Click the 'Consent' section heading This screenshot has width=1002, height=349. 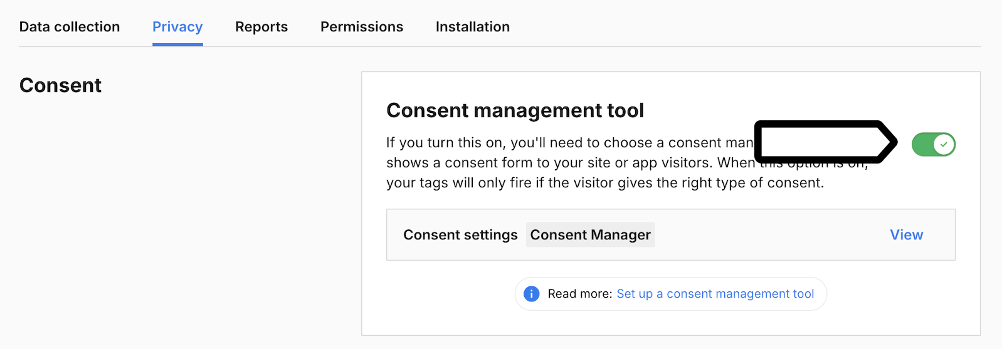pos(61,85)
